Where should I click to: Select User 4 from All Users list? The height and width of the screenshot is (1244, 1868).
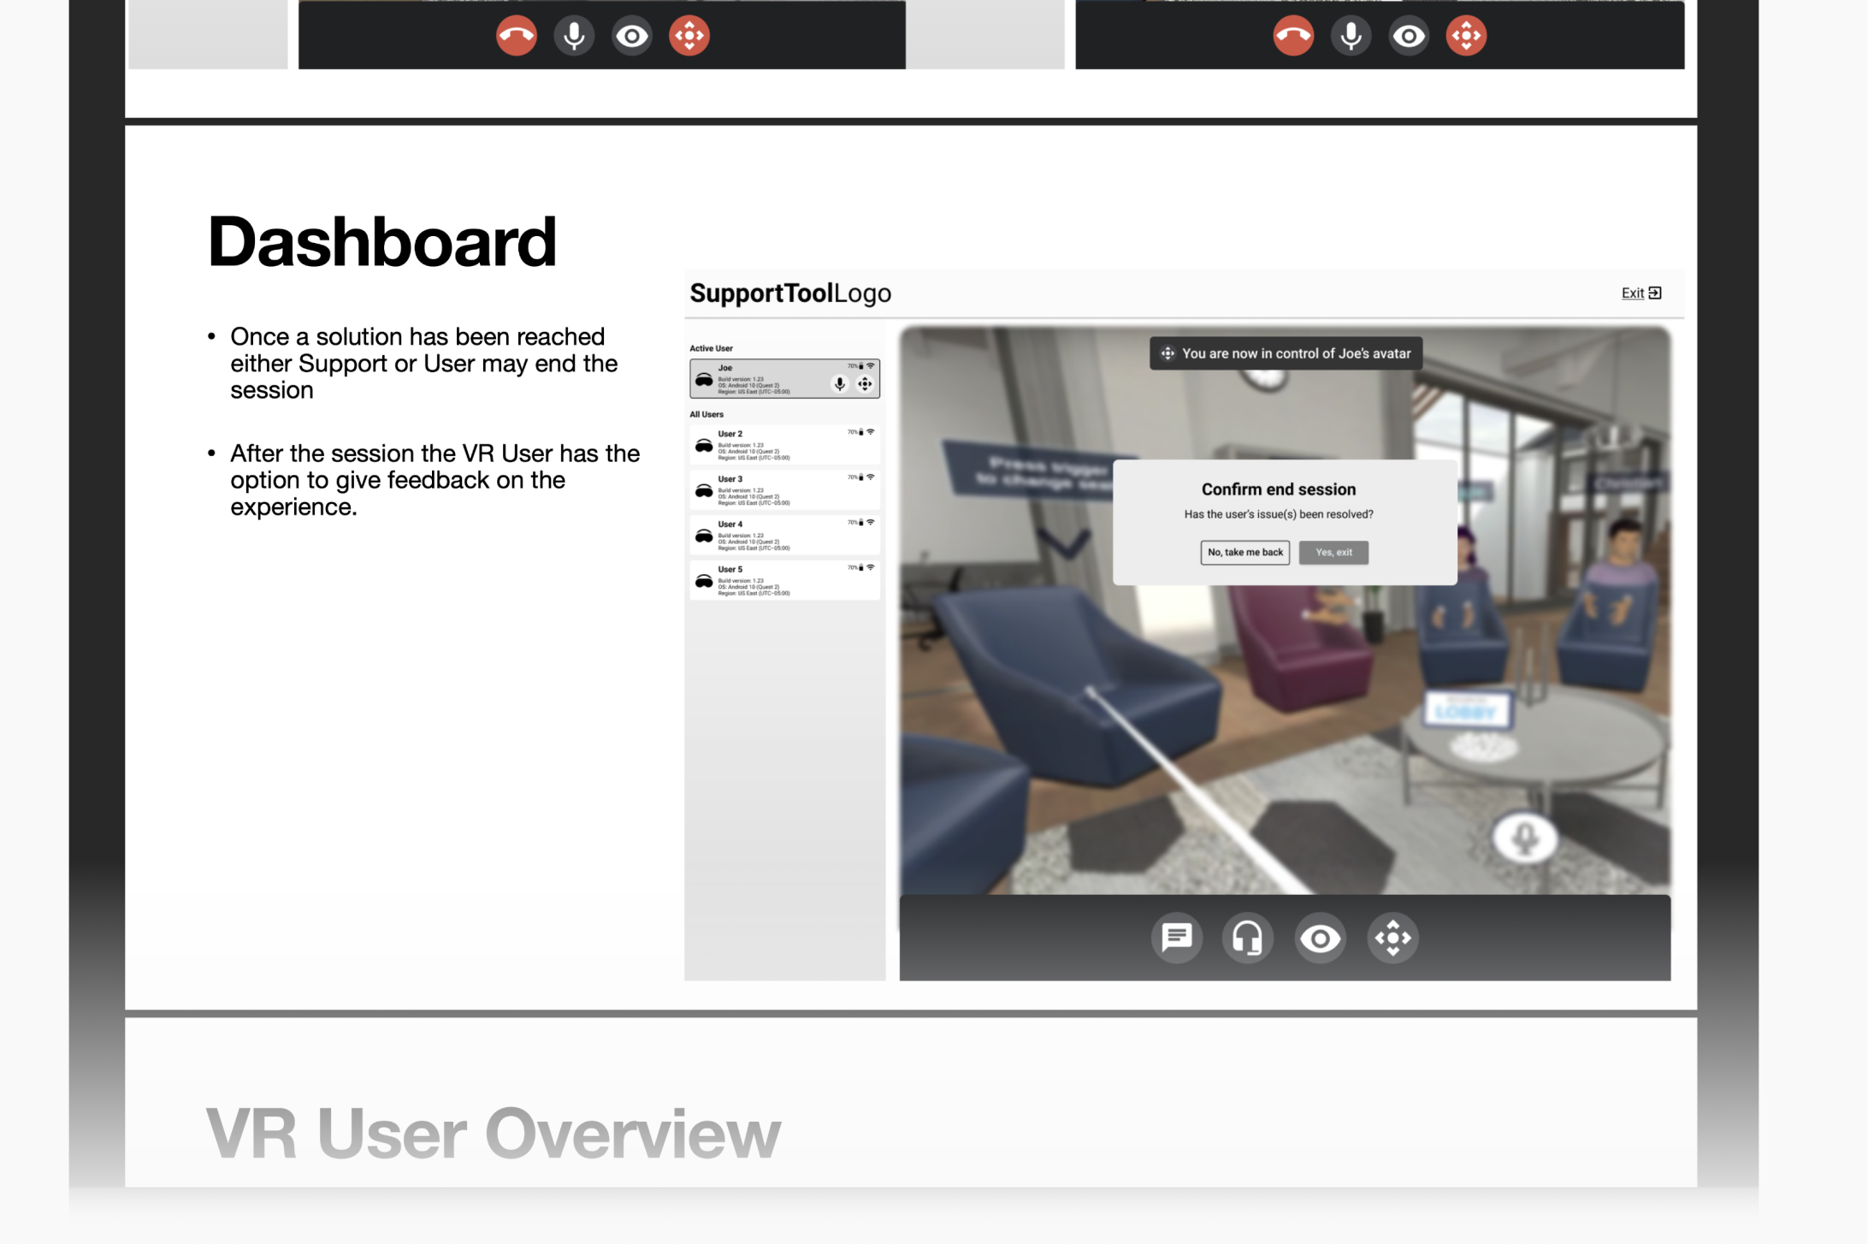(784, 536)
